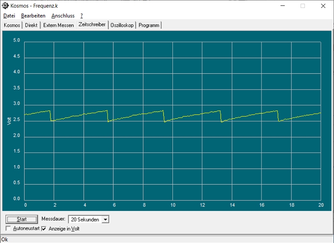Open the Bearbeiten menu
Screen dimensions: 334x243
[x=33, y=16]
